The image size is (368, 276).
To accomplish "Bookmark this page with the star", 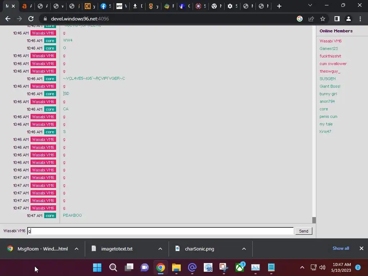I will pyautogui.click(x=323, y=19).
